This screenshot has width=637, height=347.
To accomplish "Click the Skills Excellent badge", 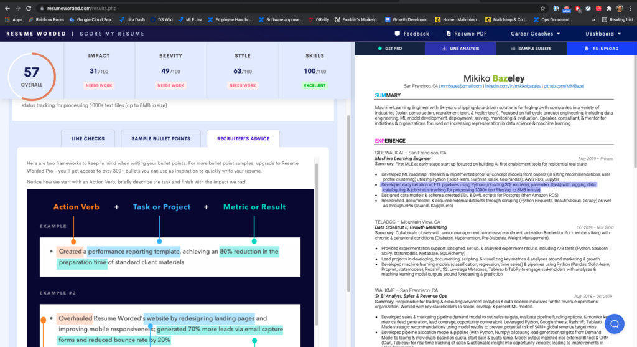I will (315, 85).
